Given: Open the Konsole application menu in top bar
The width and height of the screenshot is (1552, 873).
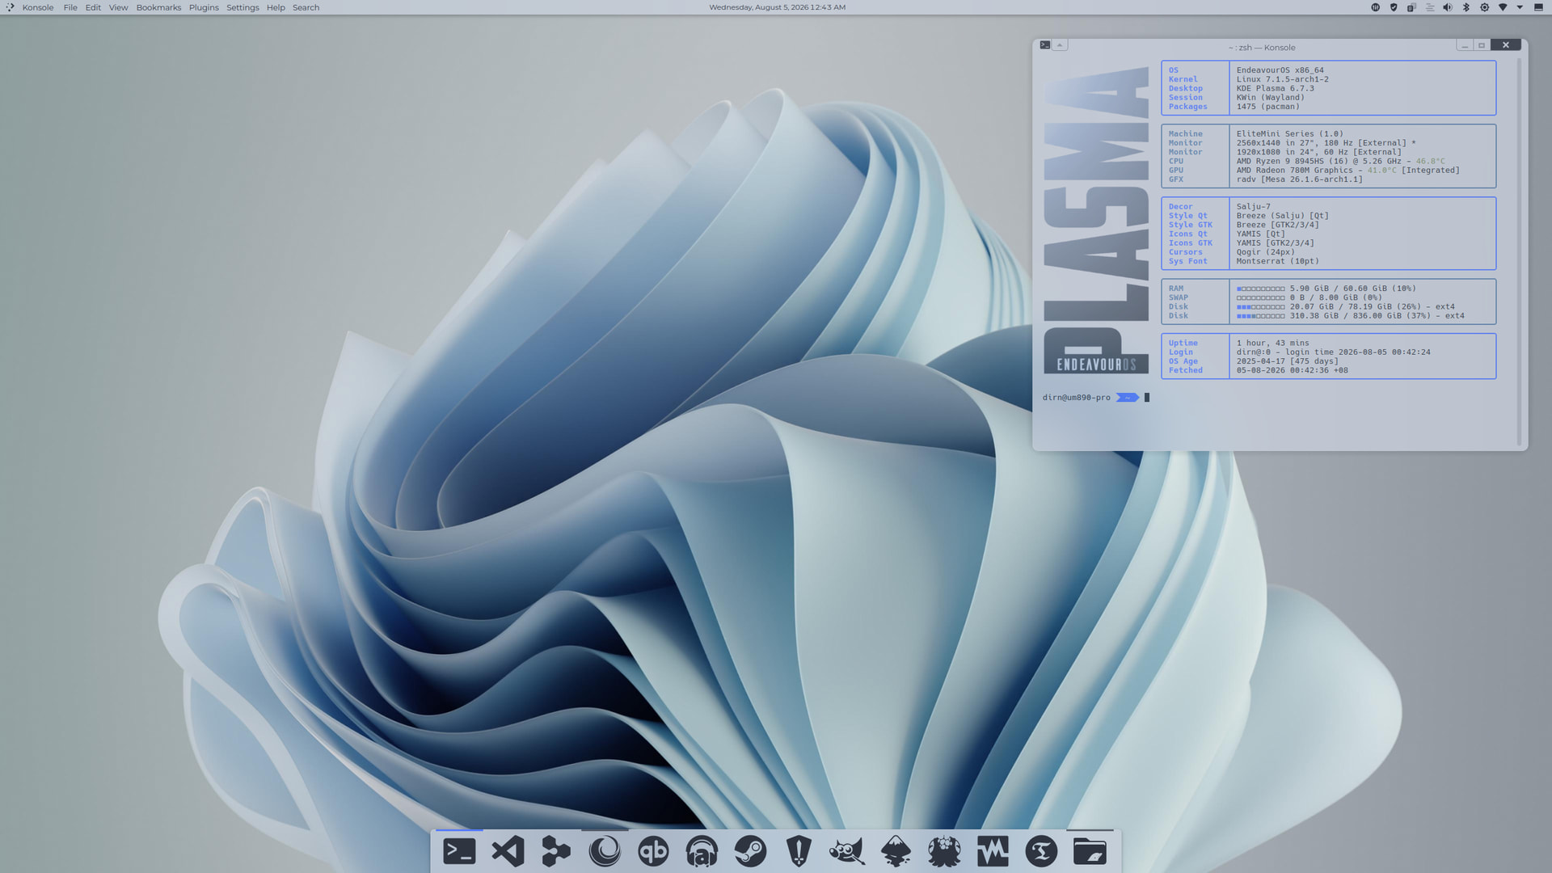Looking at the screenshot, I should [x=38, y=7].
